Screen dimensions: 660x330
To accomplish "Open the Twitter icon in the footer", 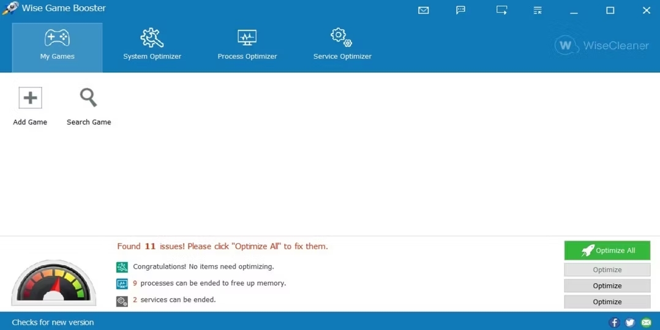I will (629, 323).
